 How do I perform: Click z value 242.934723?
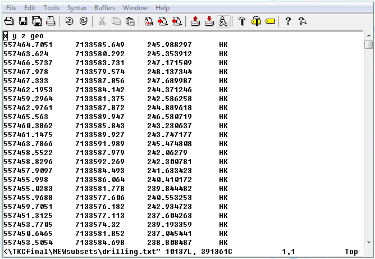pos(170,207)
